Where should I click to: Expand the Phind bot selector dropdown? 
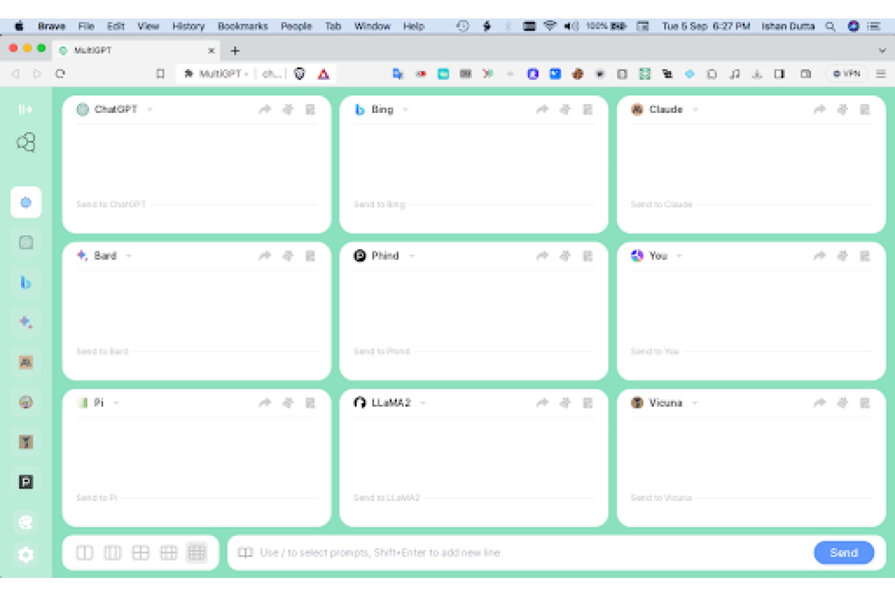pos(412,256)
